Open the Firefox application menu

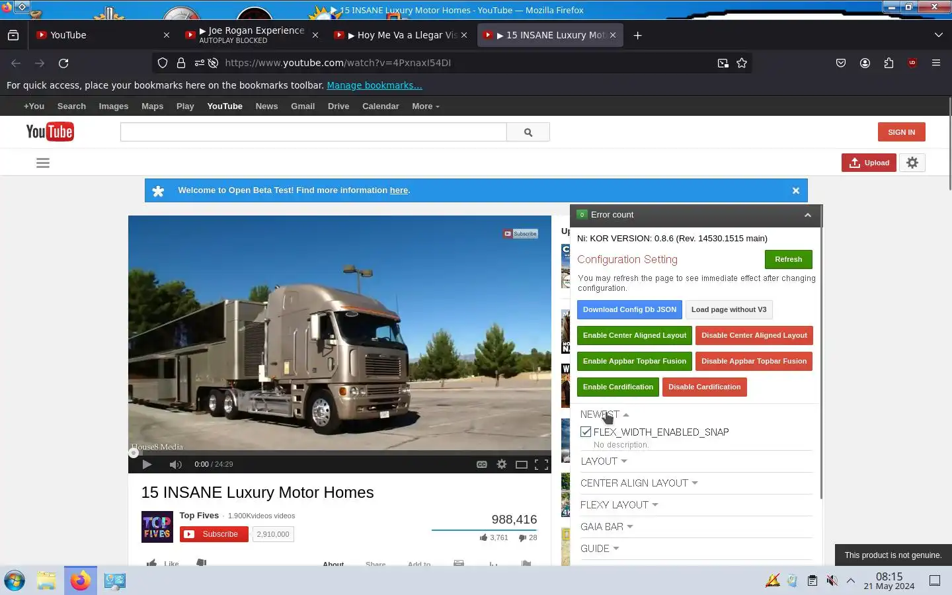click(936, 63)
